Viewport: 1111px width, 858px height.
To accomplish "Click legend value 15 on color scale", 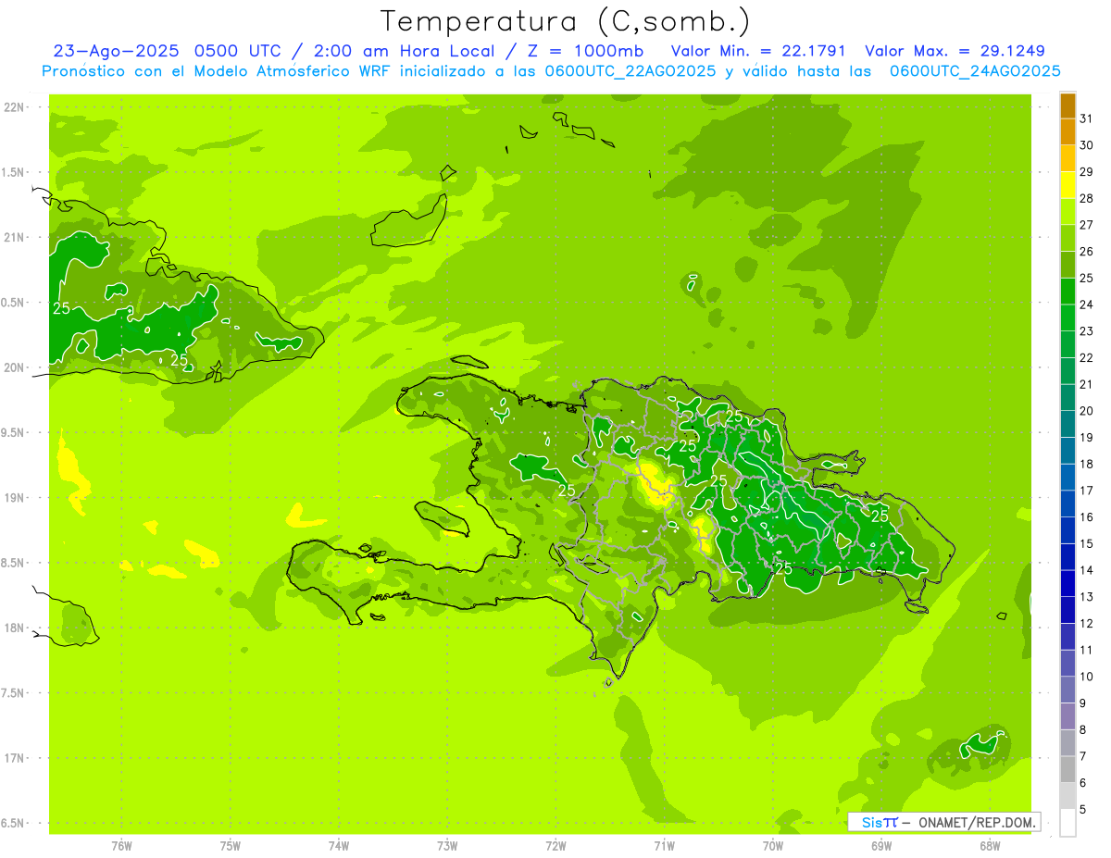I will pos(1087,544).
